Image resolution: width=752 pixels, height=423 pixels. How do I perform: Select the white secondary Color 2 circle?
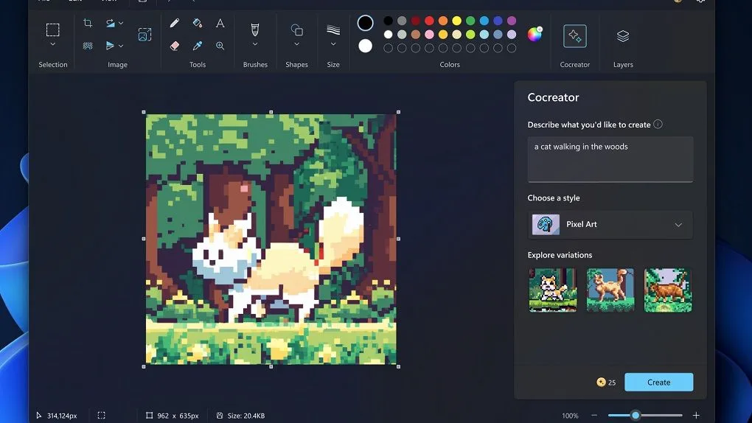(x=365, y=46)
